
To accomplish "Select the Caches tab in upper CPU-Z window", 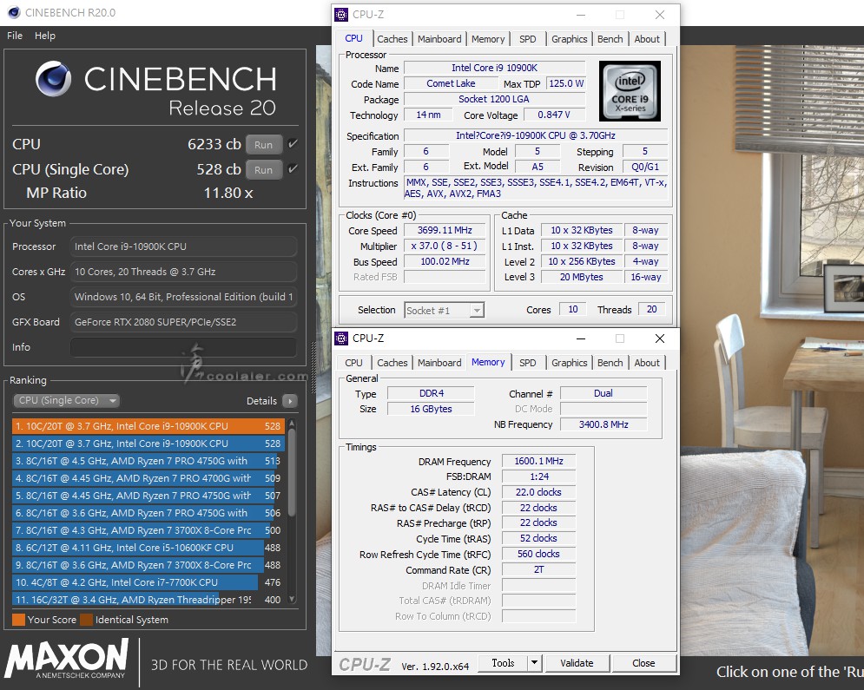I will tap(392, 39).
